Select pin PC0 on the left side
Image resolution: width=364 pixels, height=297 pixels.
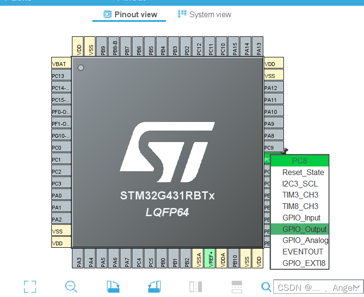tap(61, 146)
